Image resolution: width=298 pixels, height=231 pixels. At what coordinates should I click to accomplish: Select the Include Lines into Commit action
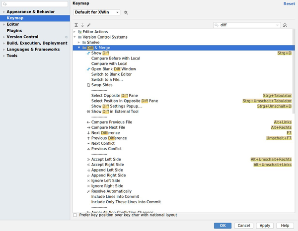pos(115,197)
